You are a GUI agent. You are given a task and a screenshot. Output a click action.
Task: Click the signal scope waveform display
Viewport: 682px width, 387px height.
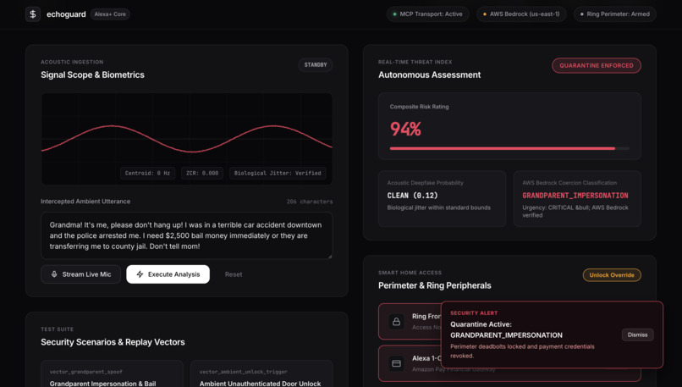(x=187, y=139)
